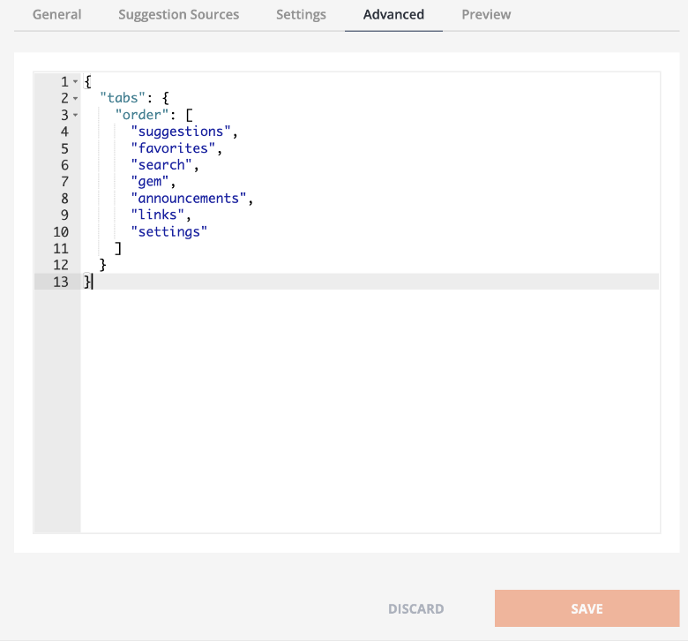The height and width of the screenshot is (641, 688).
Task: Click the "links" entry on line 9
Action: [x=158, y=215]
